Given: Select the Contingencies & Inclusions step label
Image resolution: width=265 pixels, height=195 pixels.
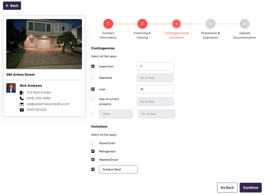Looking at the screenshot, I should point(176,35).
